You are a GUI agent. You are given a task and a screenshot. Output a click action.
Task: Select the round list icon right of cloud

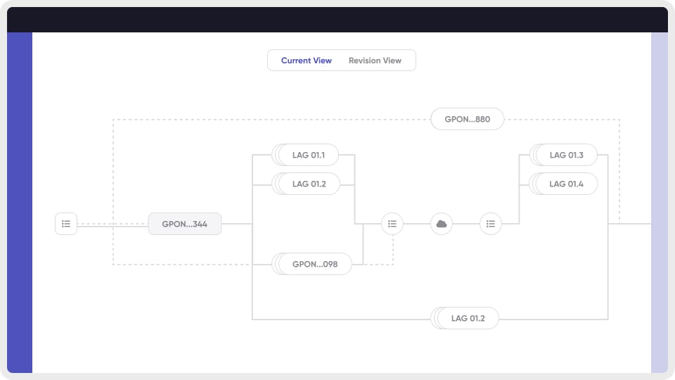491,224
